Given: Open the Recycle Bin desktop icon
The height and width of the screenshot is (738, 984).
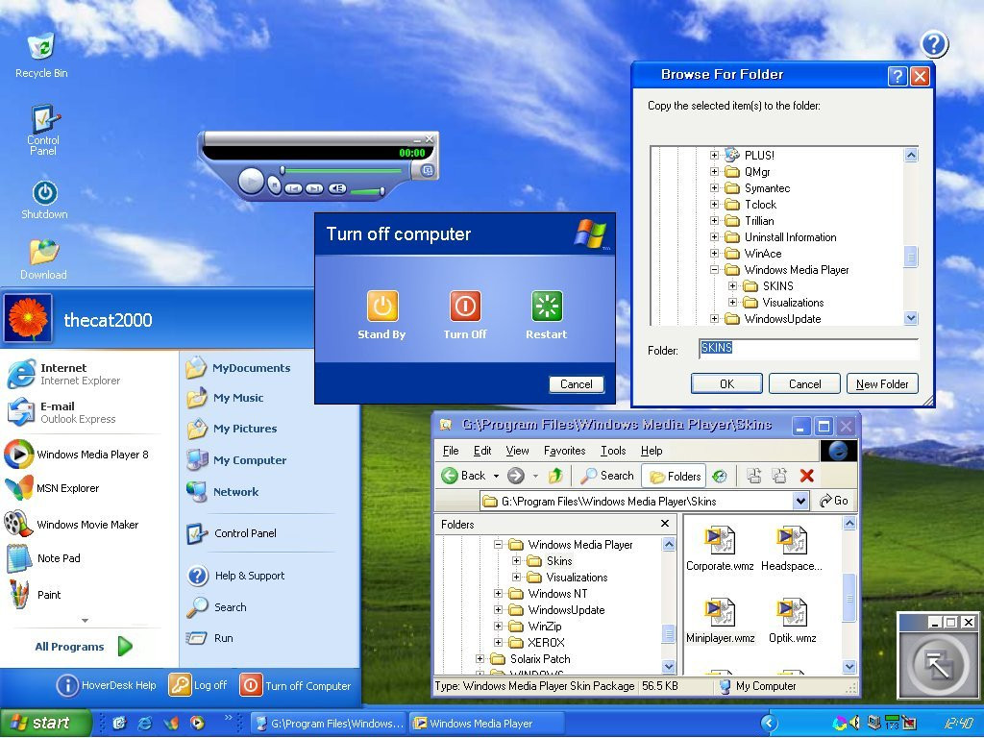Looking at the screenshot, I should click(41, 56).
